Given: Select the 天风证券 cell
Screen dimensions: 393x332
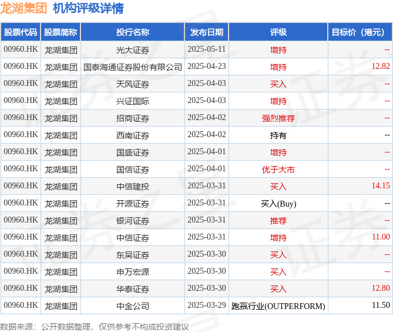Looking at the screenshot, I should tap(133, 84).
